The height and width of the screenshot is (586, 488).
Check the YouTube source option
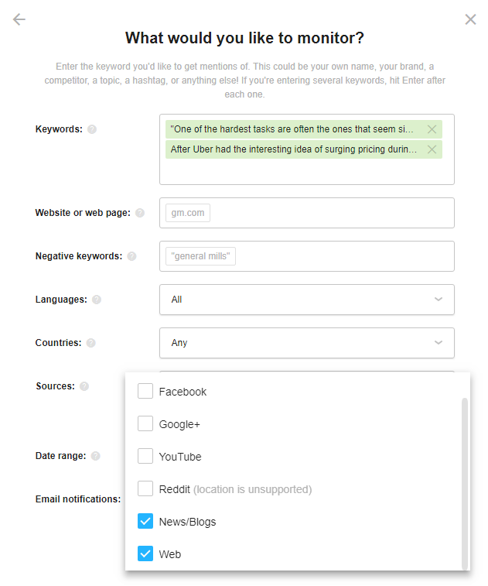[x=145, y=456]
